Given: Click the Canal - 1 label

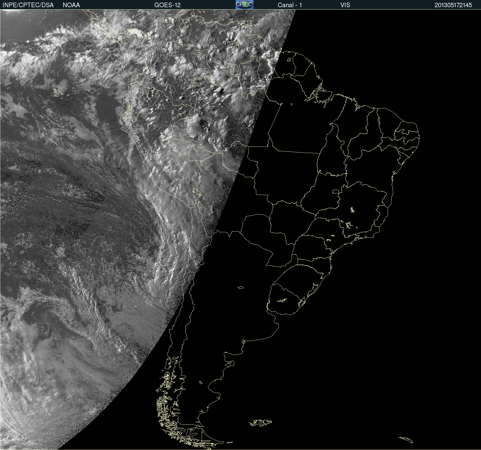Looking at the screenshot, I should pos(290,5).
